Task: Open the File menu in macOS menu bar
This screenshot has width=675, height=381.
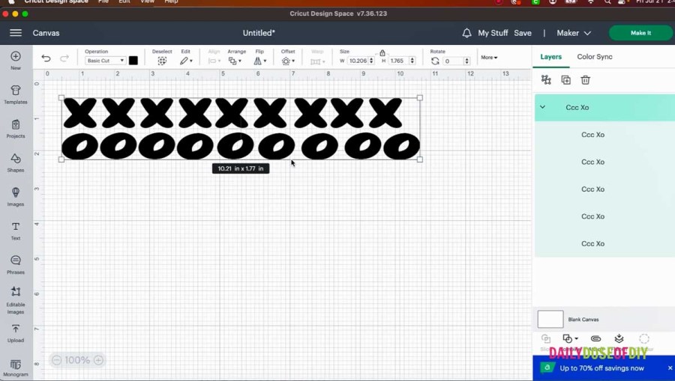Action: tap(103, 1)
